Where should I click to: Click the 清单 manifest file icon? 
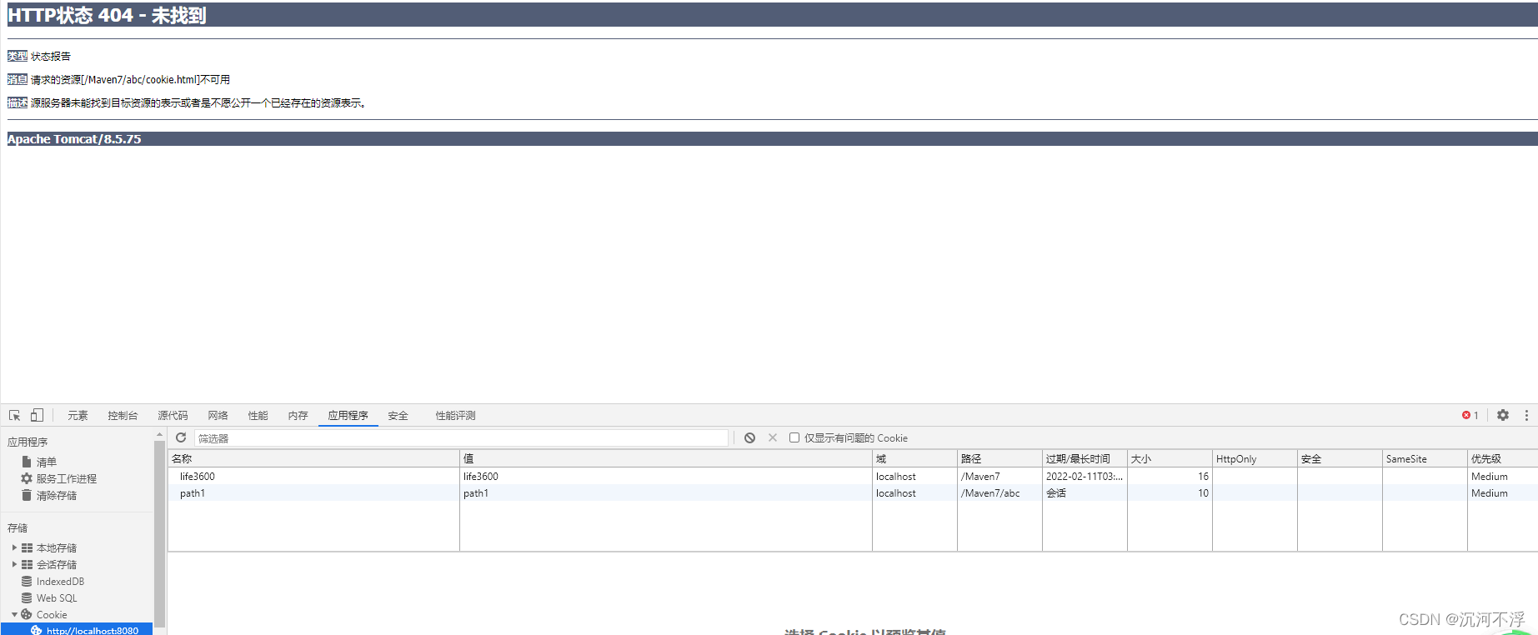coord(27,462)
